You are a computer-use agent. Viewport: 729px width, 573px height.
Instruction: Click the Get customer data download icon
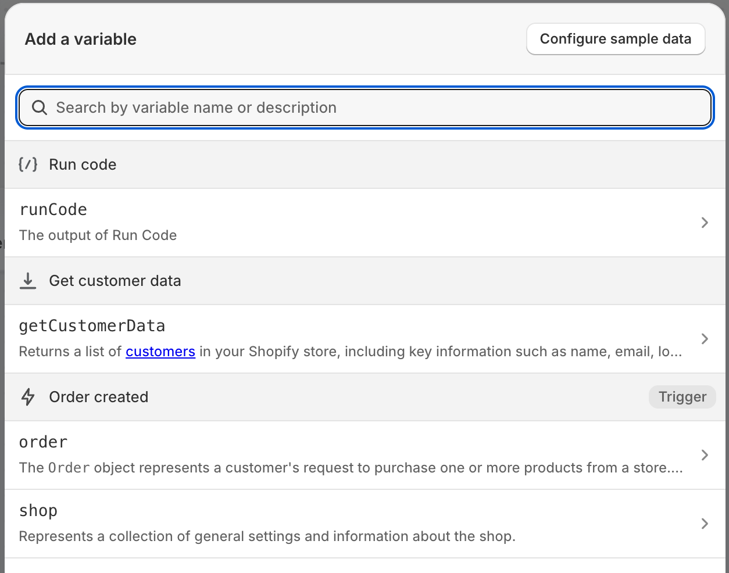coord(28,281)
